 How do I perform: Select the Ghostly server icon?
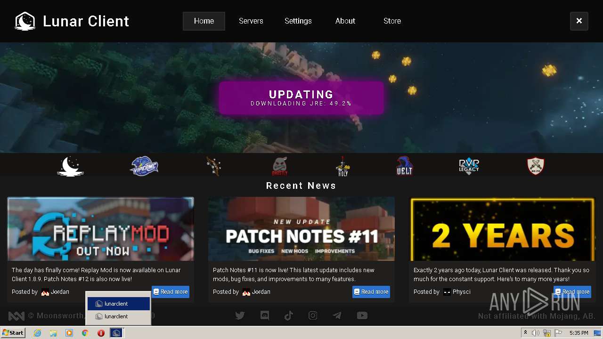pos(280,166)
